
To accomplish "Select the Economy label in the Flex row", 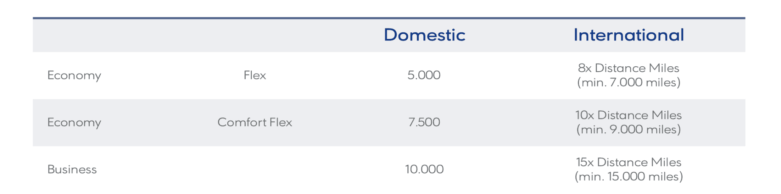I will (x=74, y=75).
